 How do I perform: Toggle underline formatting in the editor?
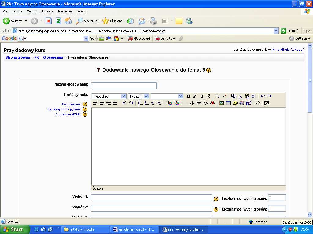[x=202, y=96]
